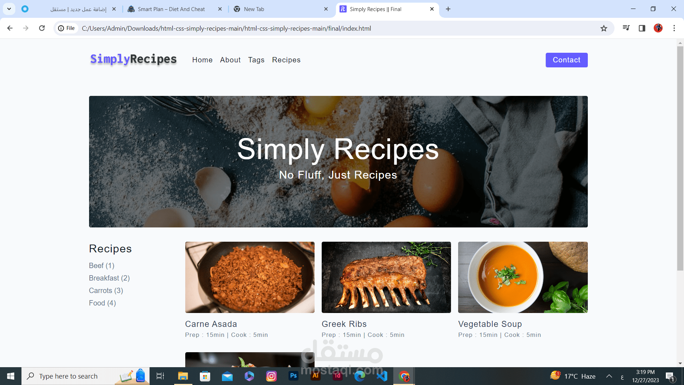Viewport: 684px width, 385px height.
Task: Expand the Carrots category filter
Action: pyautogui.click(x=106, y=291)
